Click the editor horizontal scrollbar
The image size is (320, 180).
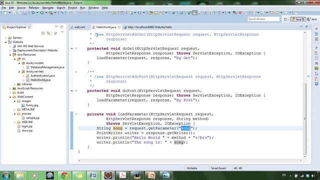pyautogui.click(x=190, y=160)
